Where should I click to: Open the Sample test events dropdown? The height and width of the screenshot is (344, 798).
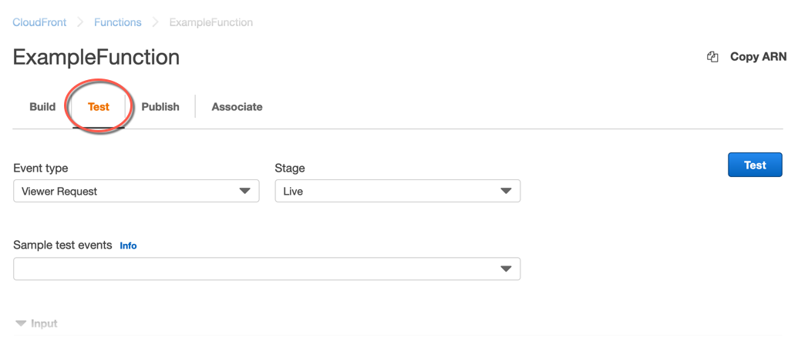[x=254, y=269]
